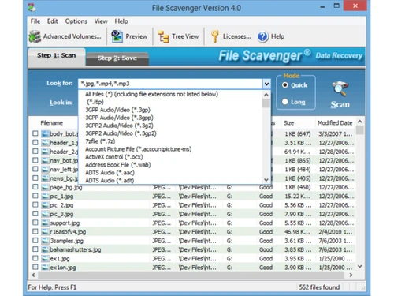Choose ADTS Audio (*.aac) option
Image resolution: width=394 pixels, height=296 pixels.
tap(110, 173)
